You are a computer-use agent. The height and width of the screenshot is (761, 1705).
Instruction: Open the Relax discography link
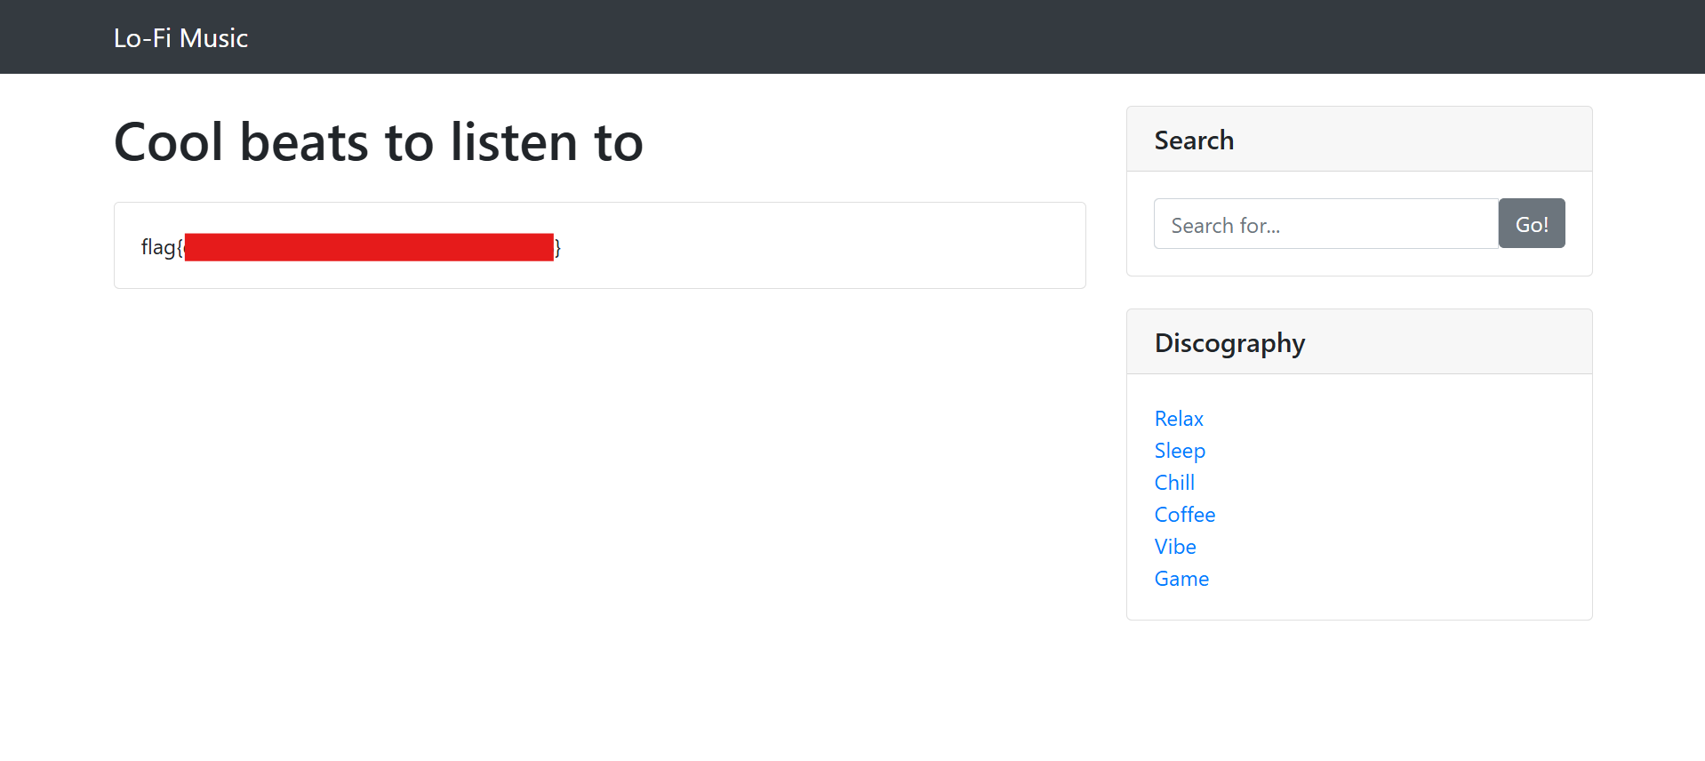[1179, 419]
